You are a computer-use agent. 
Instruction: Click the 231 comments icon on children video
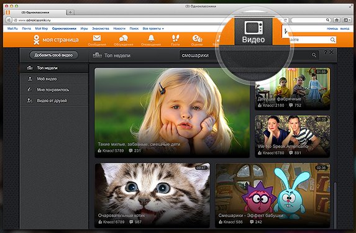[135, 150]
